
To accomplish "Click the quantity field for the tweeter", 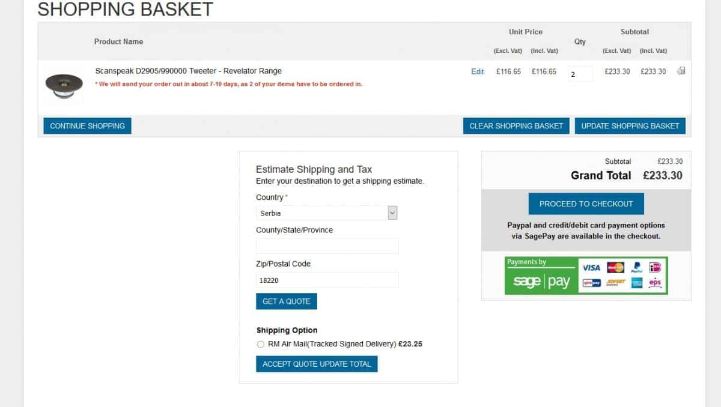I will pos(580,74).
